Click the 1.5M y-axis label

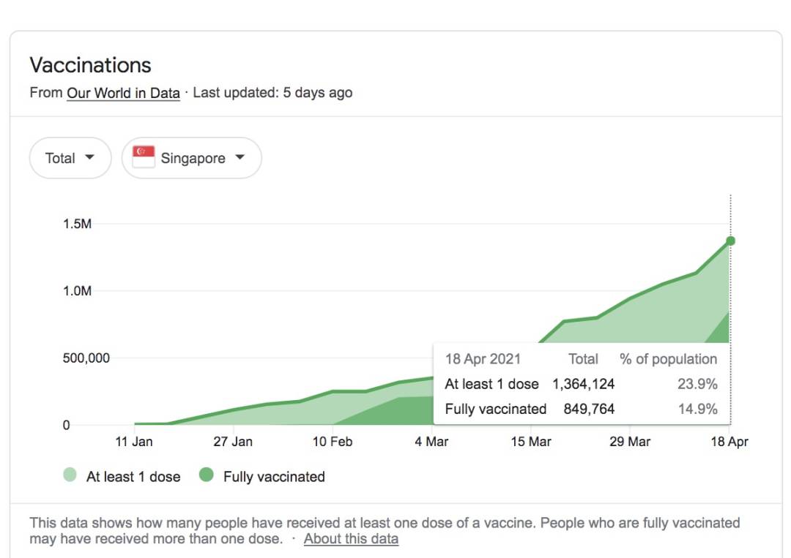pos(77,224)
